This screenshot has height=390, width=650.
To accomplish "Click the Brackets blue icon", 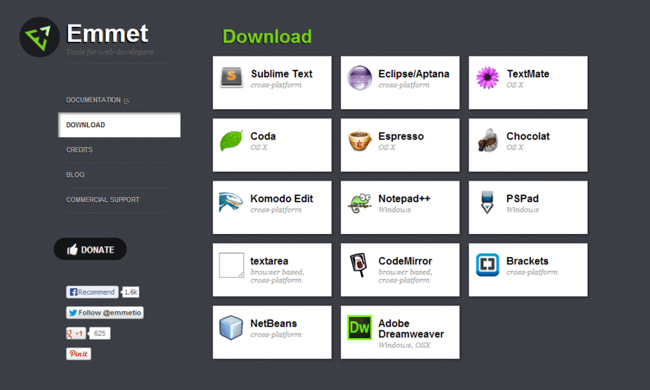I will 487,265.
